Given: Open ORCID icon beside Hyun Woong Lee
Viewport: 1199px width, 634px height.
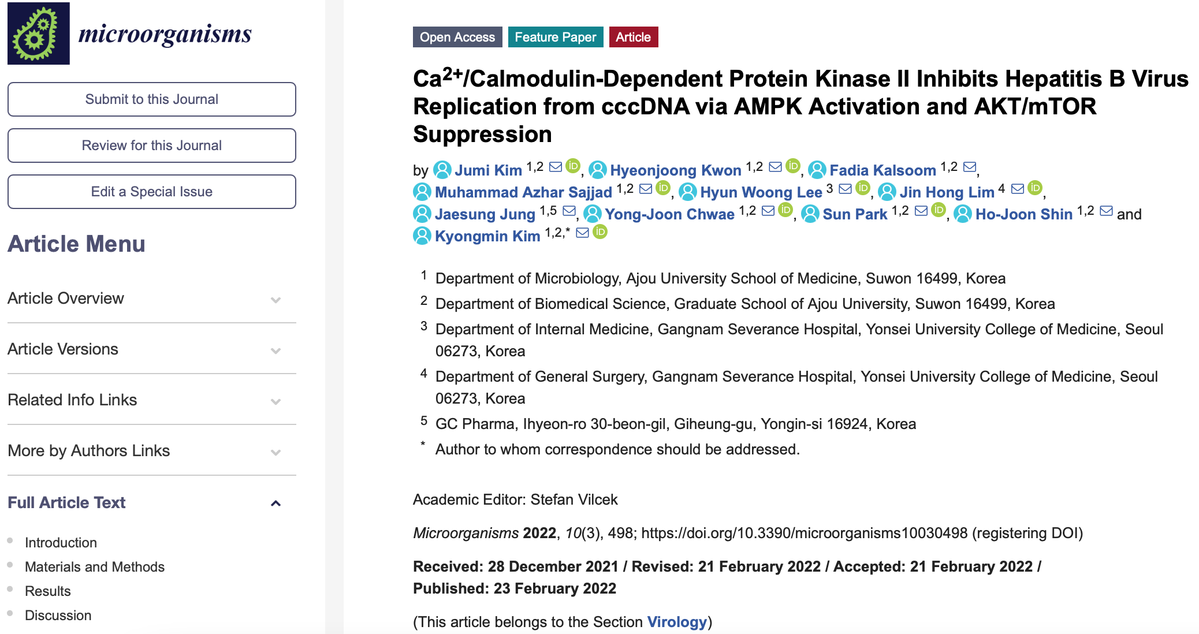Looking at the screenshot, I should pos(862,188).
